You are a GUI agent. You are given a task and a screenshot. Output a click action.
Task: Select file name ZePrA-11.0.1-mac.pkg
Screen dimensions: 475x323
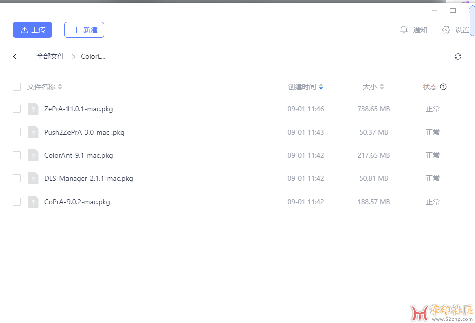point(79,109)
